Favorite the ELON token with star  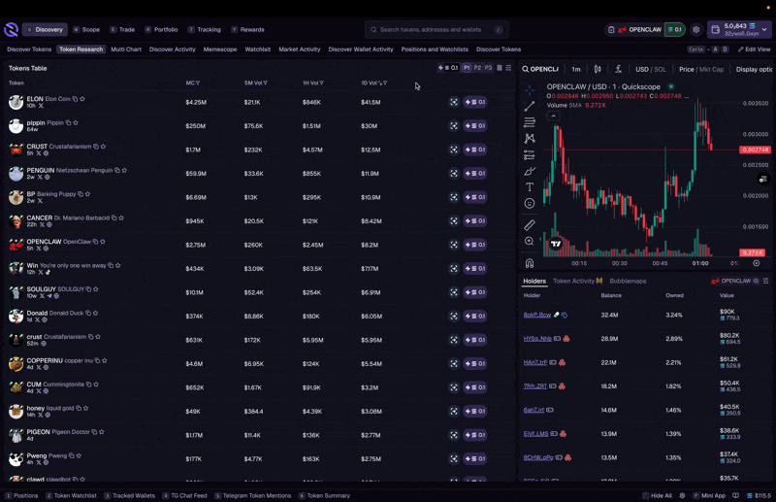(x=82, y=99)
